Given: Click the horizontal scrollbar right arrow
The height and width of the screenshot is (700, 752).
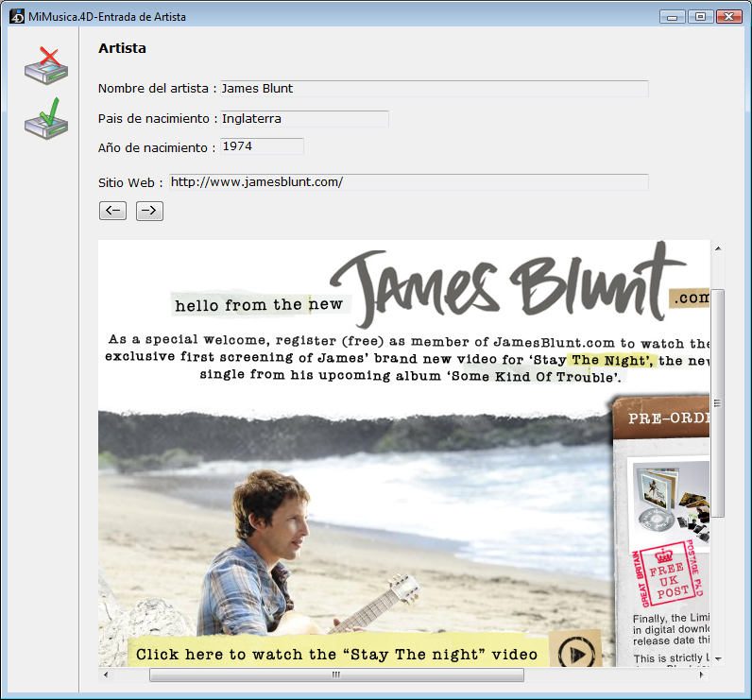Looking at the screenshot, I should pyautogui.click(x=701, y=675).
